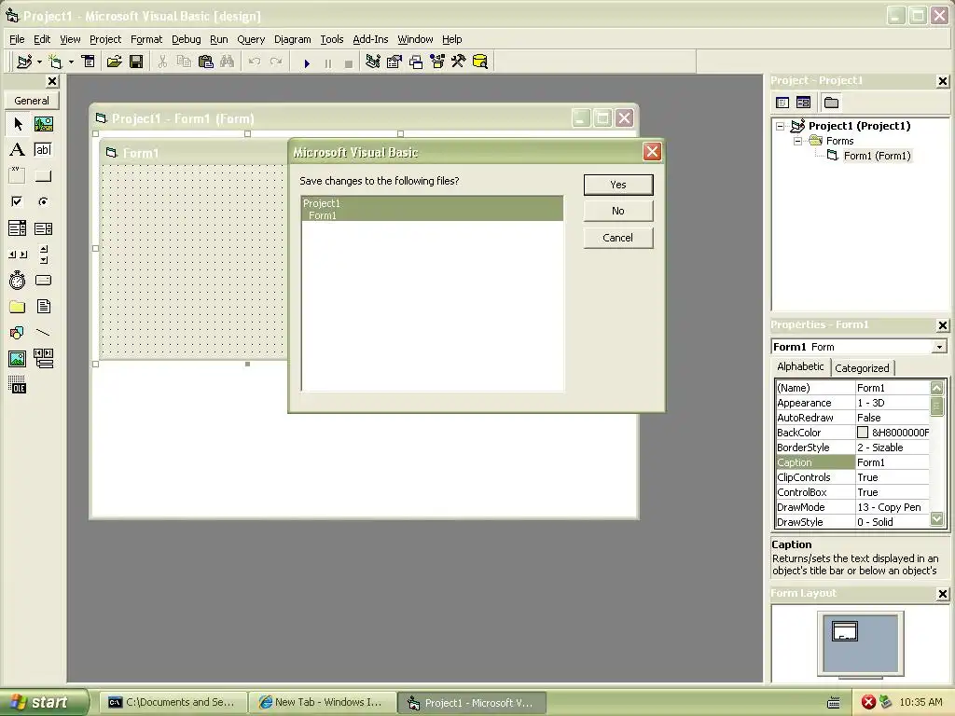Select the DirListBox folder tool

pyautogui.click(x=18, y=306)
